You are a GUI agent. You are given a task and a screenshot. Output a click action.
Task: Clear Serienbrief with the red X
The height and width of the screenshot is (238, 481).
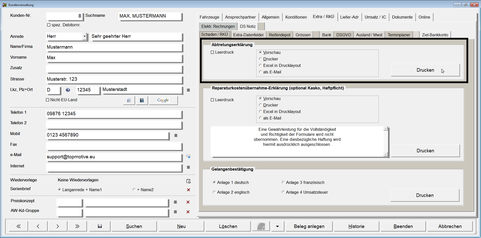(x=188, y=190)
